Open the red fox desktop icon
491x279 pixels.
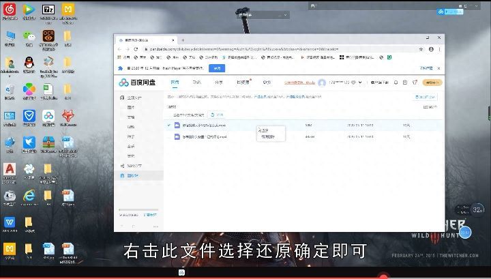click(68, 116)
